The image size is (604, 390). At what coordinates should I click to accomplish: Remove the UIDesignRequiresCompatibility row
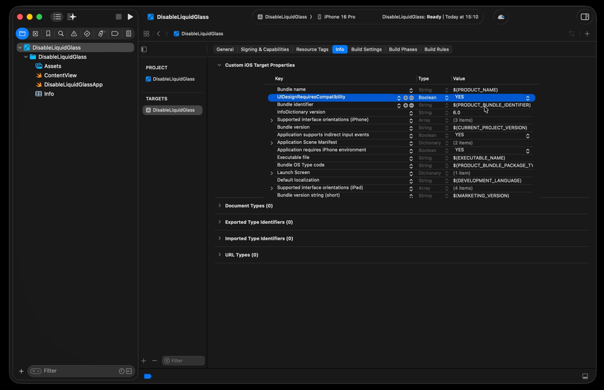click(x=411, y=97)
